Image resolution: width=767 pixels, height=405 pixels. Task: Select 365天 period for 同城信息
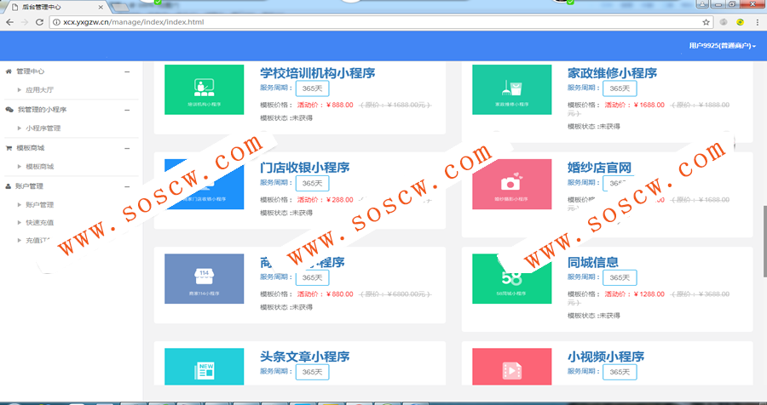click(620, 277)
